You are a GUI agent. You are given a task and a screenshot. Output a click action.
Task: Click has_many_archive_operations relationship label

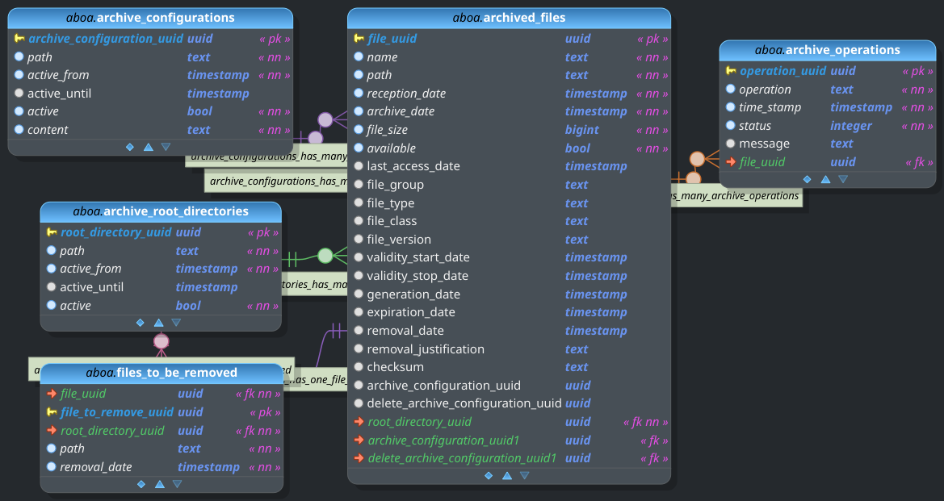(x=736, y=196)
